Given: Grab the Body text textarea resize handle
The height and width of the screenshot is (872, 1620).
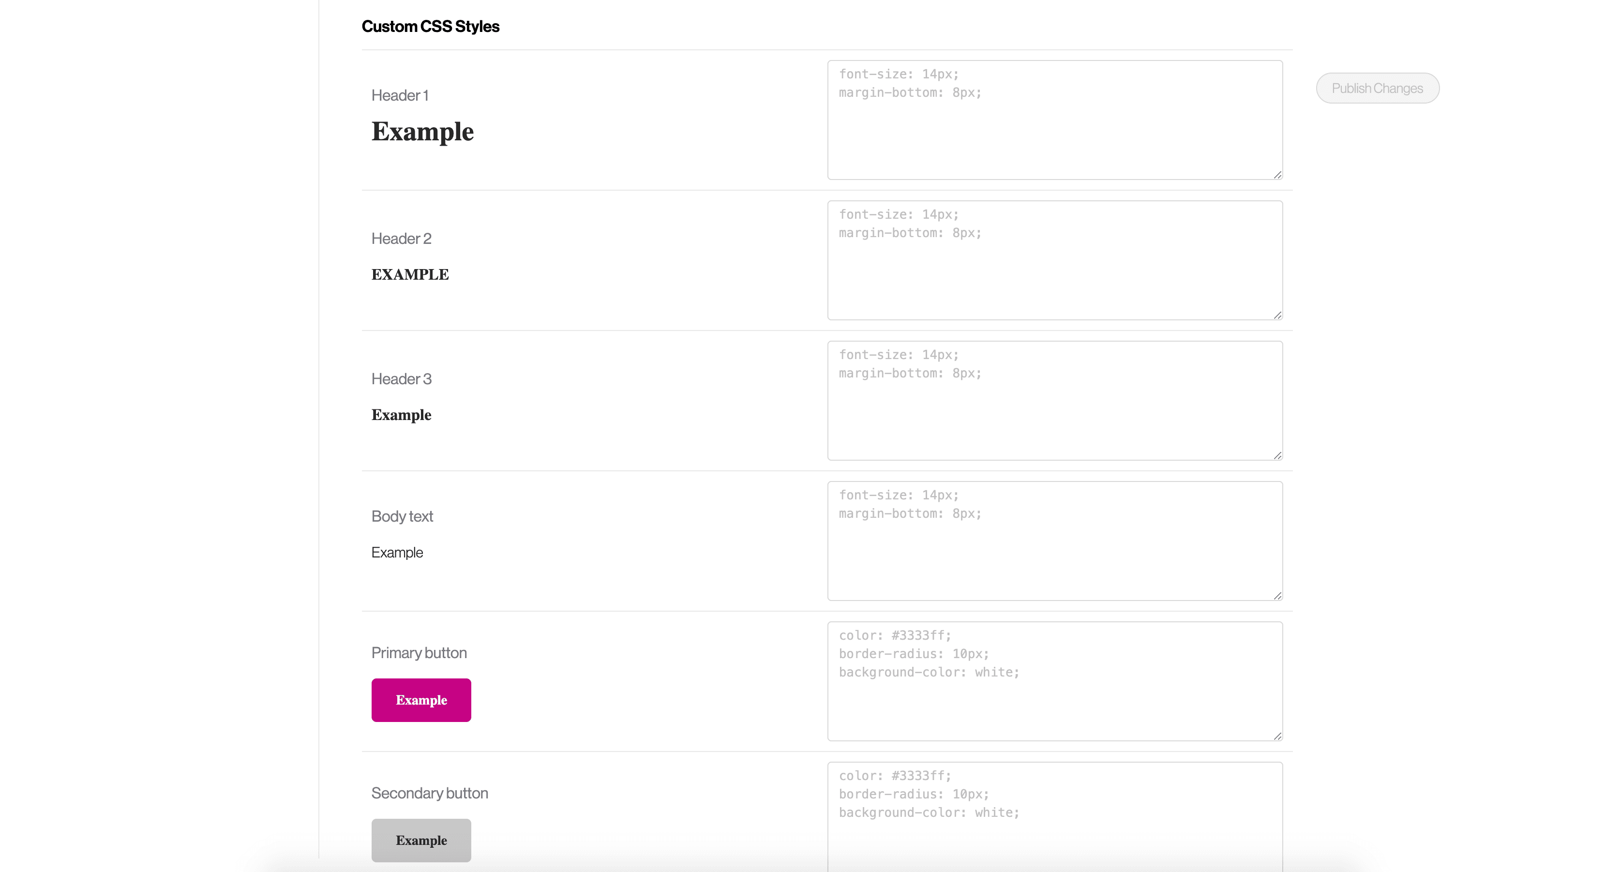Looking at the screenshot, I should (1277, 596).
